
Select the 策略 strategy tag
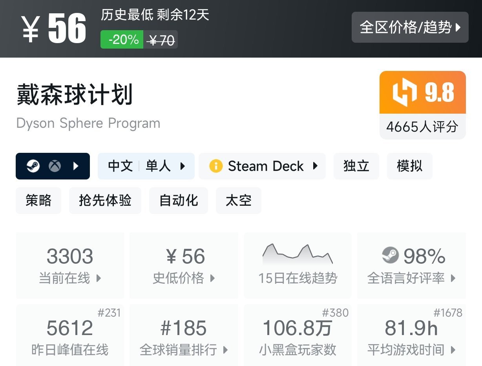38,201
